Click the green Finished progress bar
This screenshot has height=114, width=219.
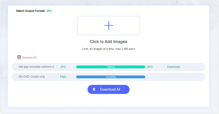point(111,67)
